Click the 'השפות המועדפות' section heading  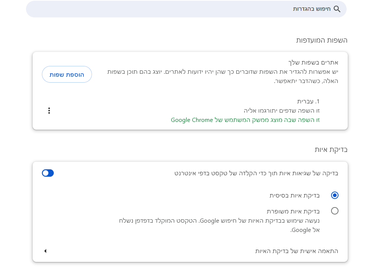tap(322, 40)
